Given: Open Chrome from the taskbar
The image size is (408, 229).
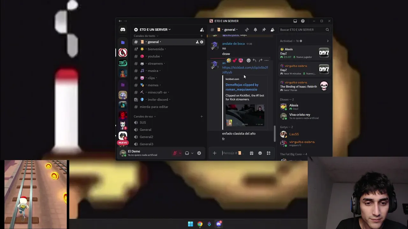Looking at the screenshot, I should 200,224.
